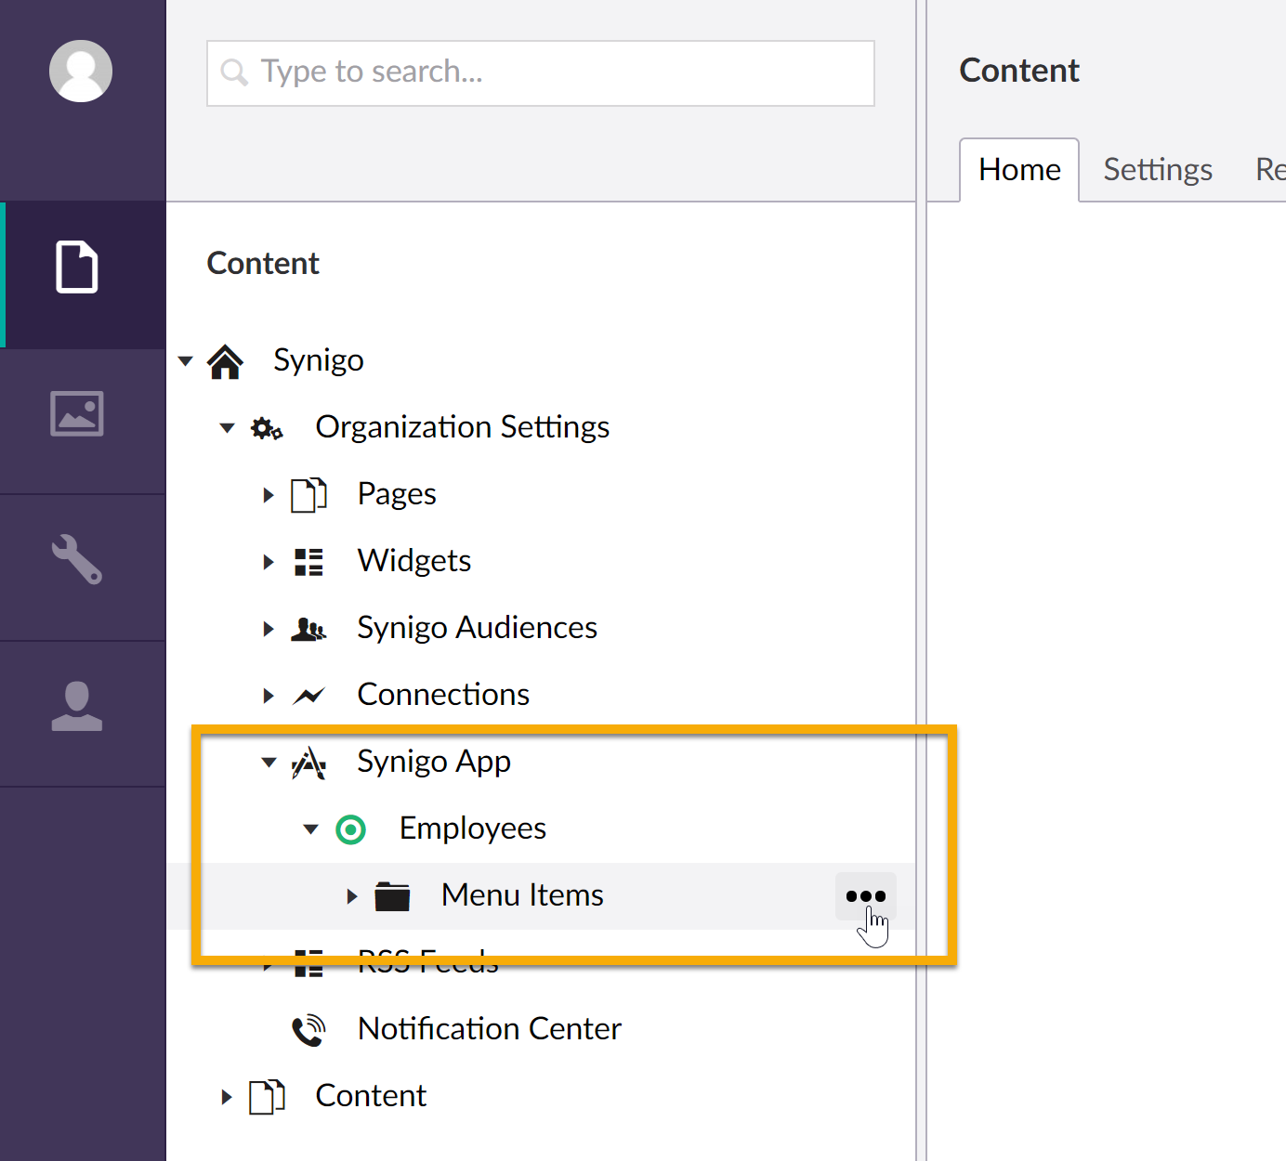This screenshot has height=1161, width=1286.
Task: Expand the Menu Items node
Action: click(x=352, y=896)
